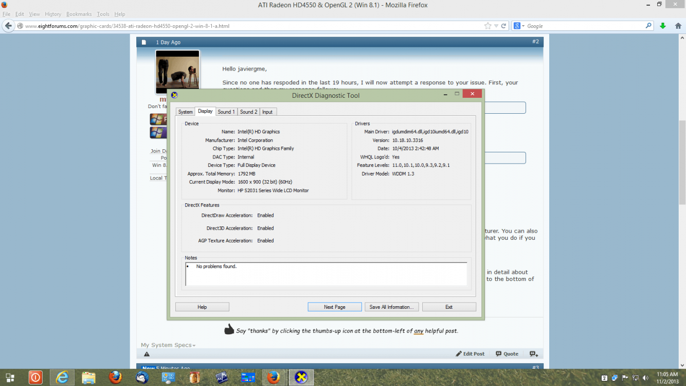Viewport: 686px width, 386px height.
Task: Open URL history dropdown arrow
Action: [496, 26]
